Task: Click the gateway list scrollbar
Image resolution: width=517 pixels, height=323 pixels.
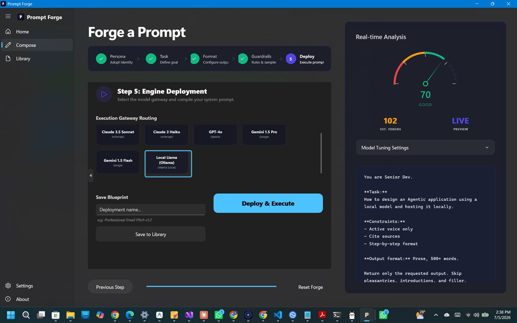Action: (321, 153)
